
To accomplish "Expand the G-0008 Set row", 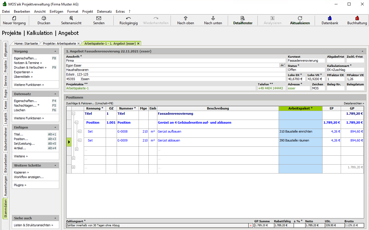I will pyautogui.click(x=80, y=131).
